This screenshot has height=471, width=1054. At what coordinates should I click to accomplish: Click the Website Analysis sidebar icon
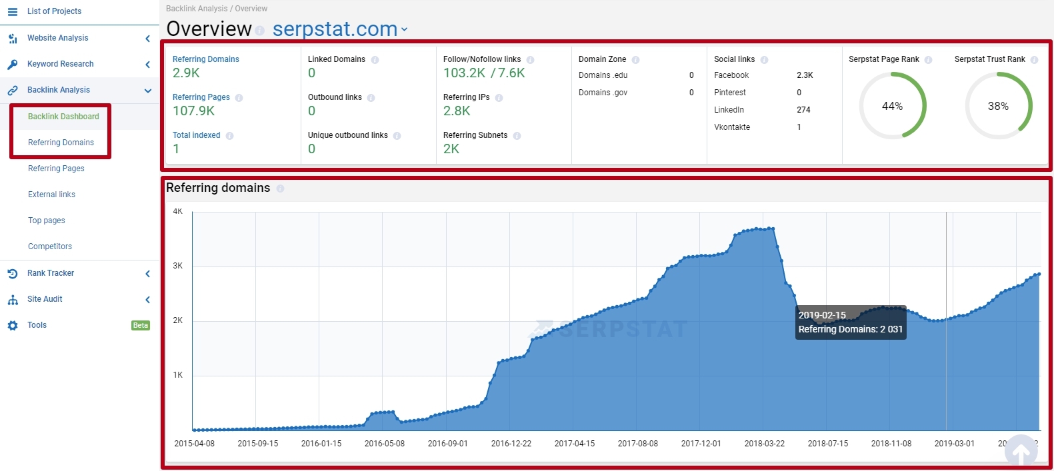[x=13, y=39]
